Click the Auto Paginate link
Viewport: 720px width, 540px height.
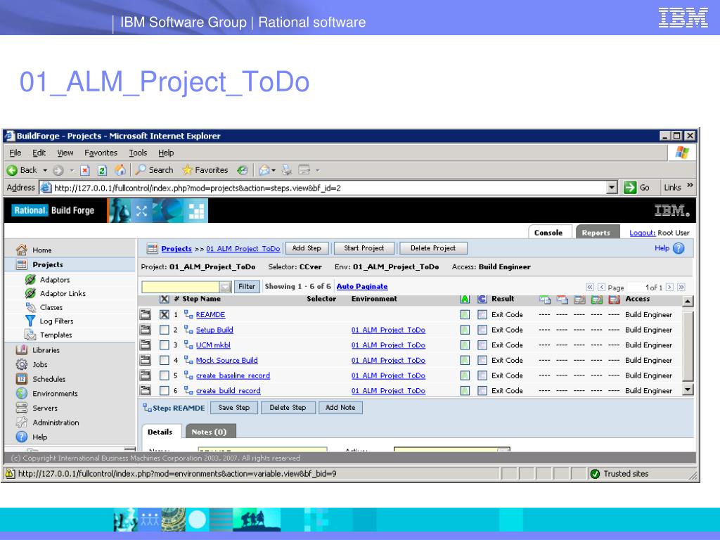tap(362, 287)
